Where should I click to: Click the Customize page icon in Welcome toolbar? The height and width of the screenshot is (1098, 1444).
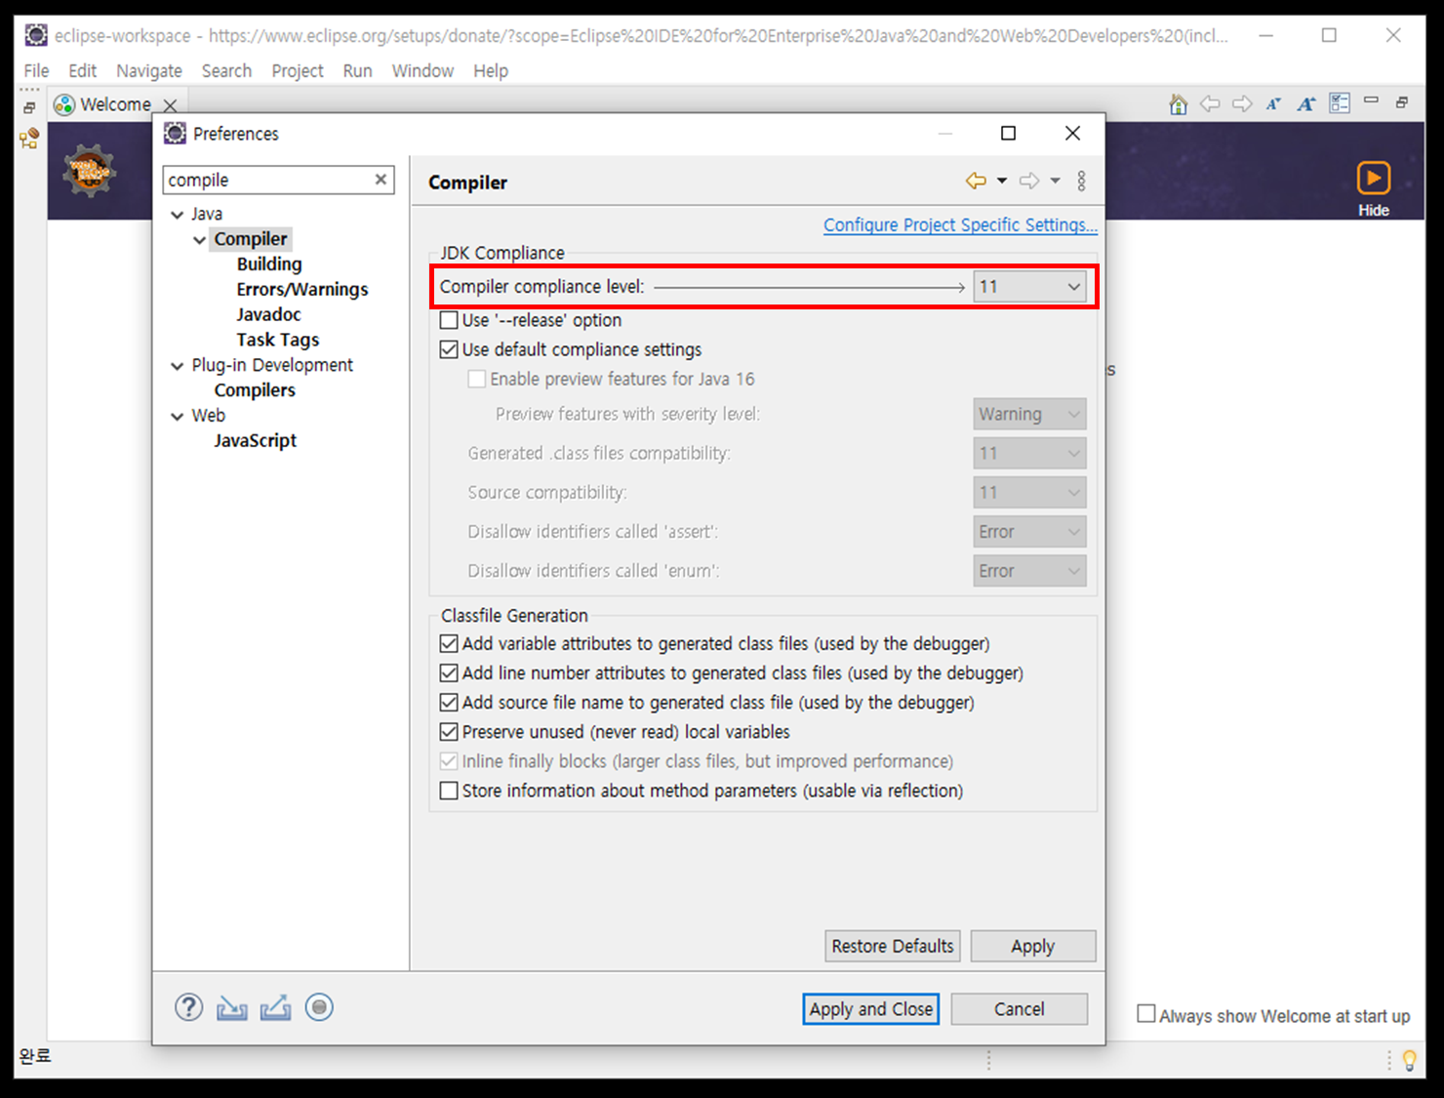click(1340, 103)
